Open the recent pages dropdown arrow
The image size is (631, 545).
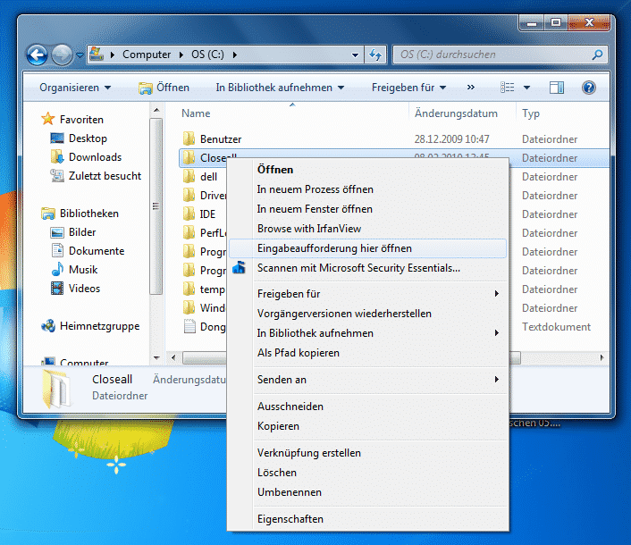pos(80,54)
